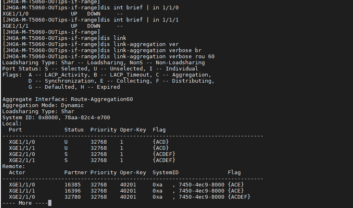Click the 'Route-Aggregation60' interface name
This screenshot has height=208, width=353.
point(102,99)
